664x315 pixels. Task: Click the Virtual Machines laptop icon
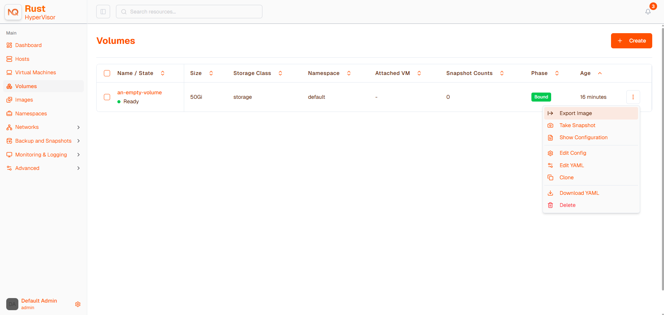[9, 73]
